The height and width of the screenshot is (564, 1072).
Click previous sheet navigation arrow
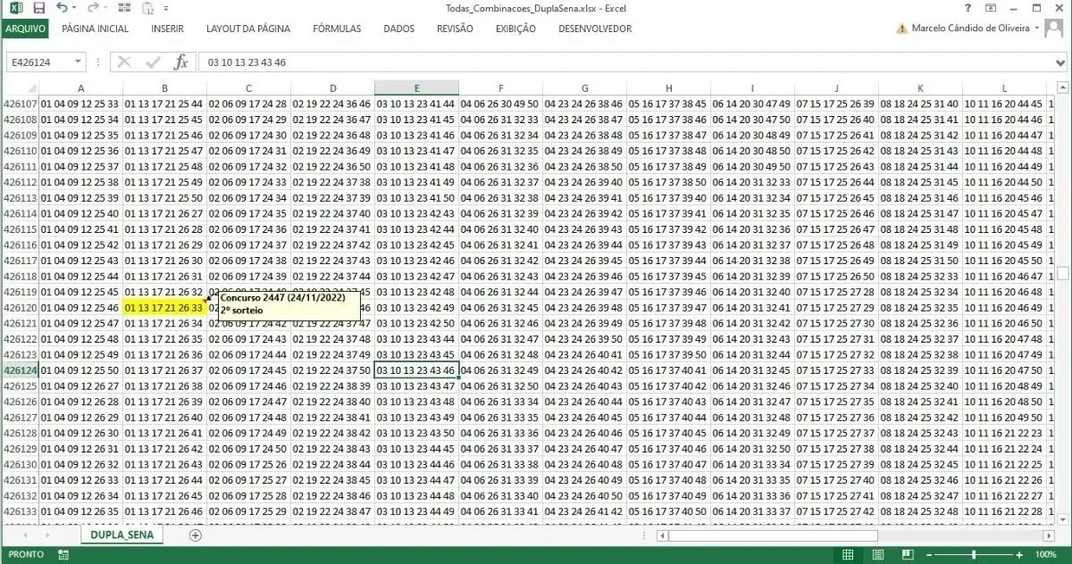click(x=23, y=535)
